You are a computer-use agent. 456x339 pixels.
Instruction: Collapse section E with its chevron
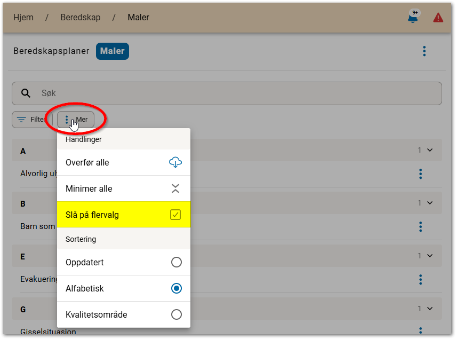pos(430,256)
